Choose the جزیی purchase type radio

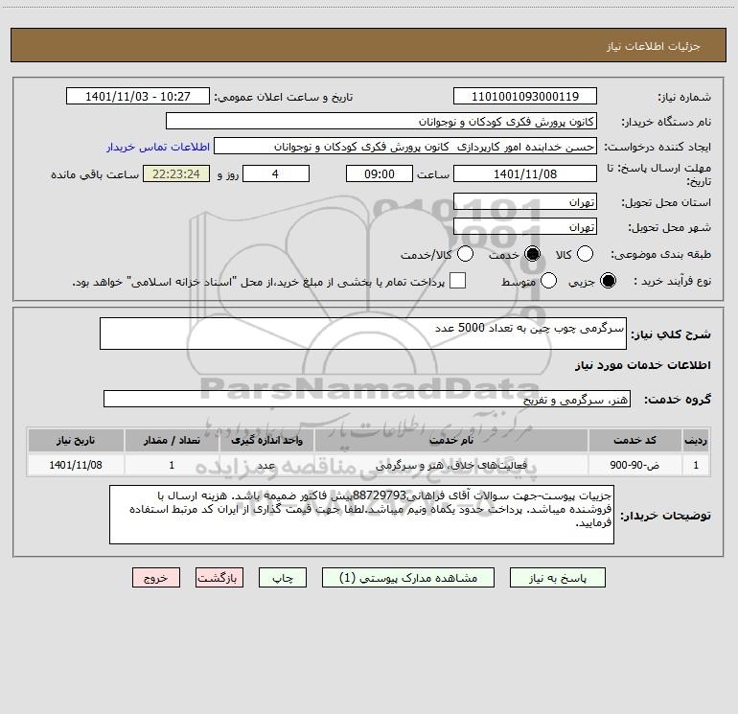[x=608, y=281]
